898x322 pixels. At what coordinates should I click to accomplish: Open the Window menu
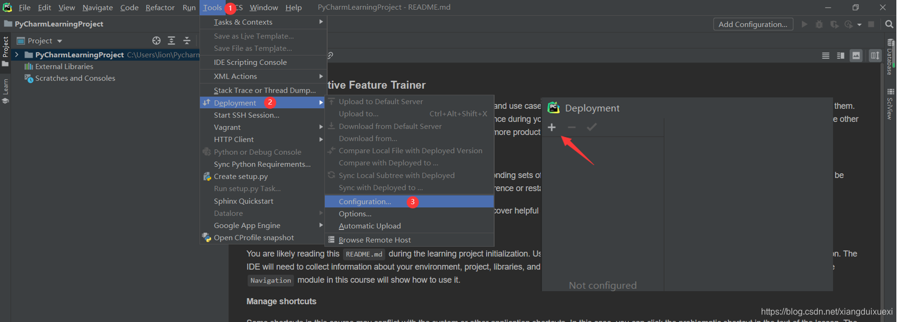[x=264, y=8]
